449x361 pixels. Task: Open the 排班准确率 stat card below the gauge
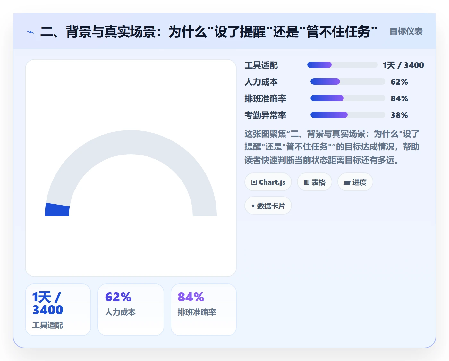pyautogui.click(x=204, y=310)
